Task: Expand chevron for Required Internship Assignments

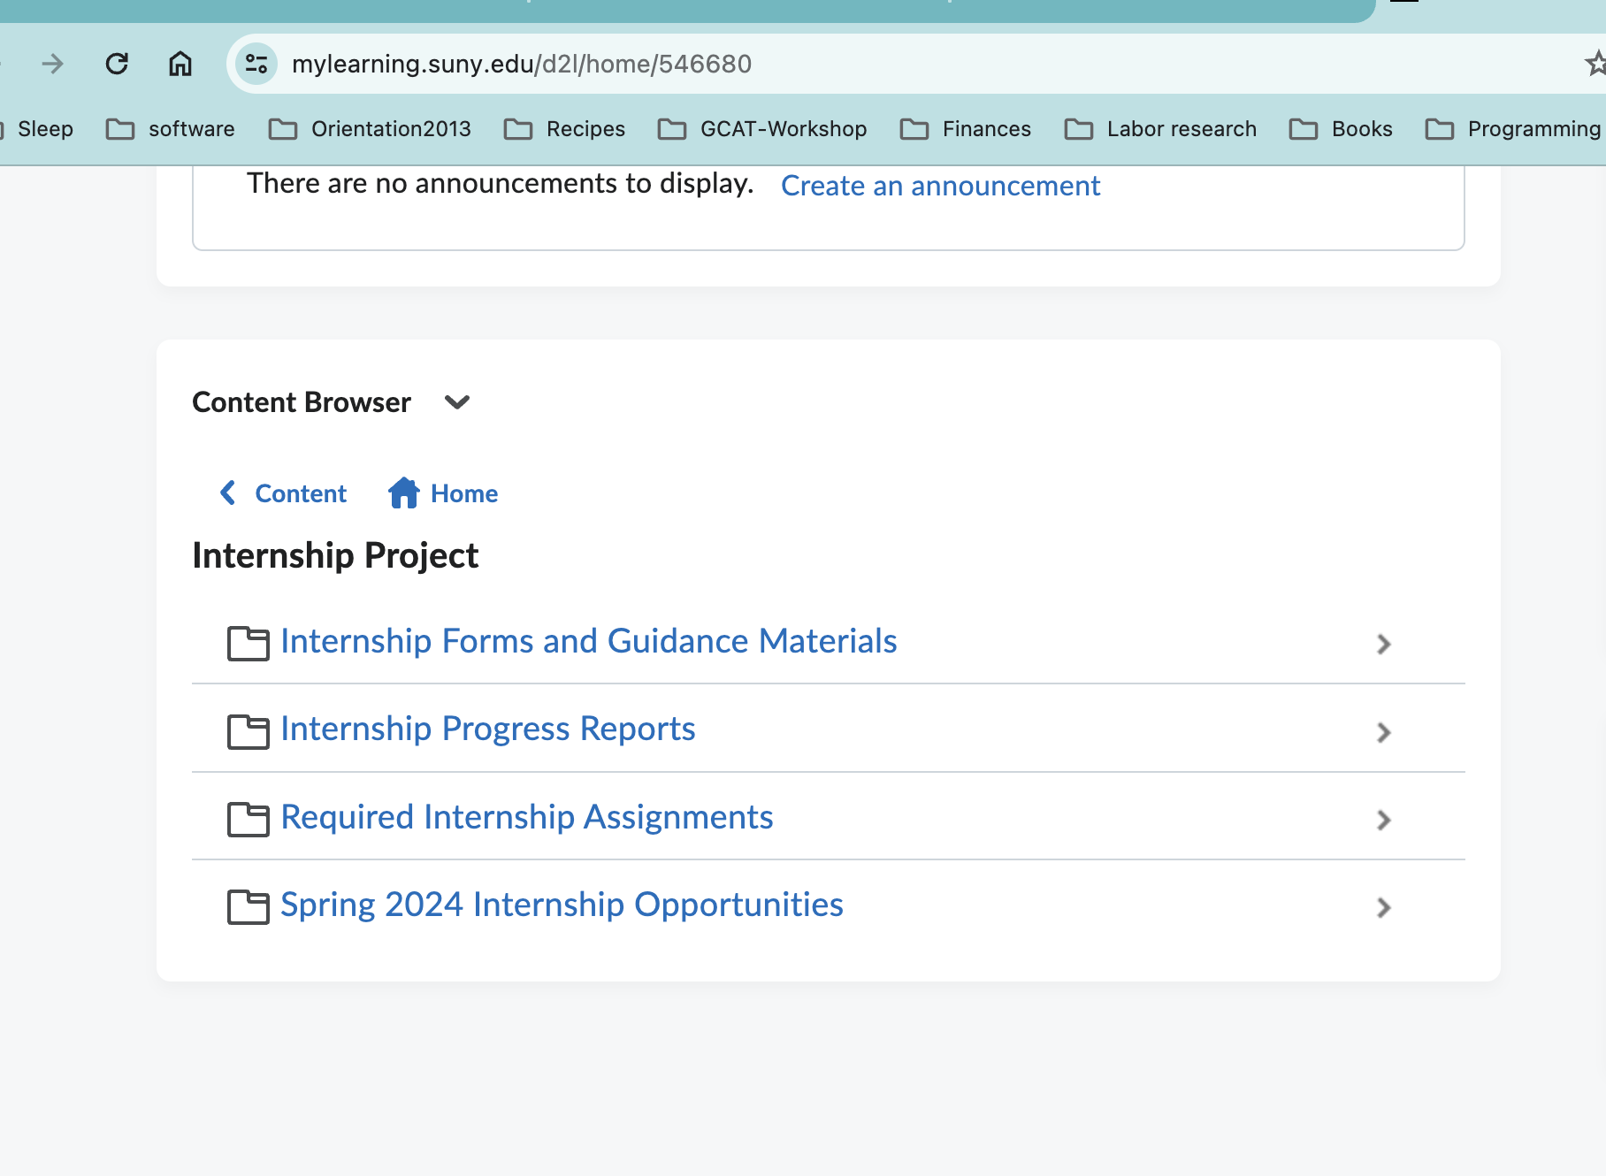Action: (1384, 820)
